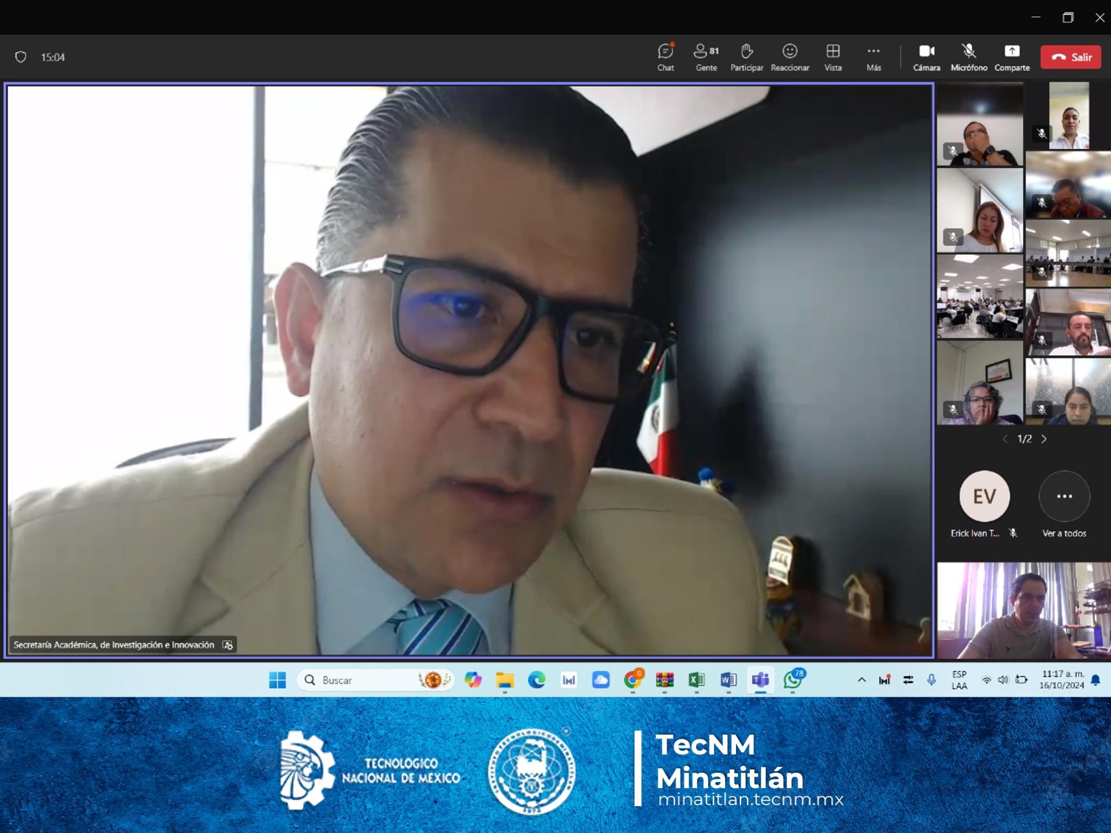Click Secretaría Académica speaker name label
This screenshot has width=1111, height=833.
click(114, 645)
